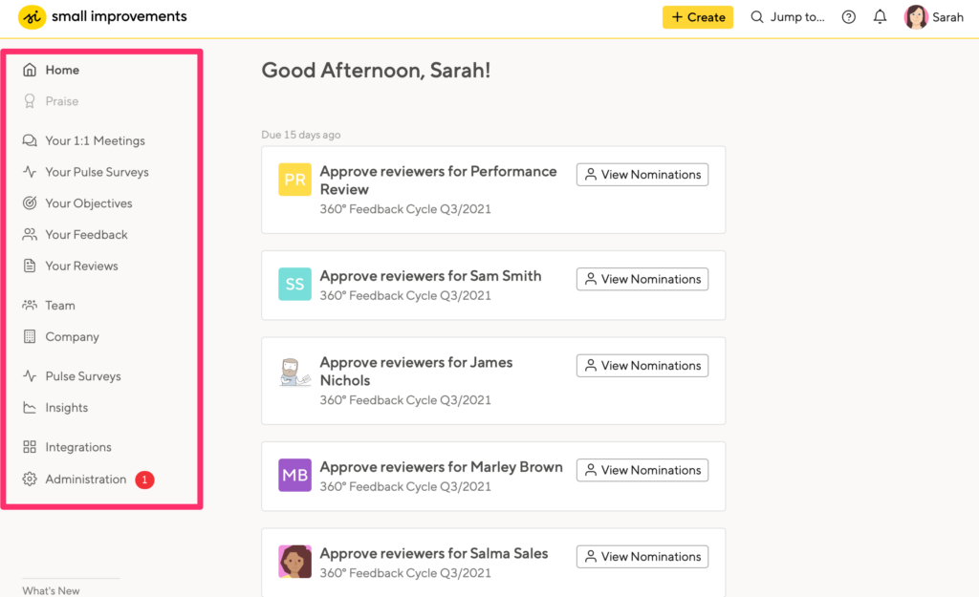Click the Administration gear icon

[x=30, y=480]
